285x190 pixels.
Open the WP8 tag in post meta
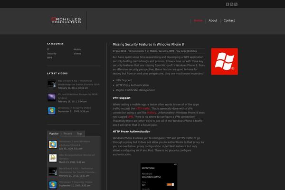(x=171, y=51)
